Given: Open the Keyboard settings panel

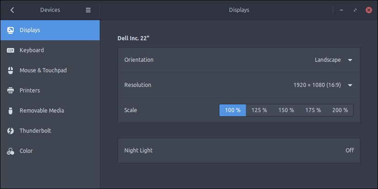Looking at the screenshot, I should (50, 50).
